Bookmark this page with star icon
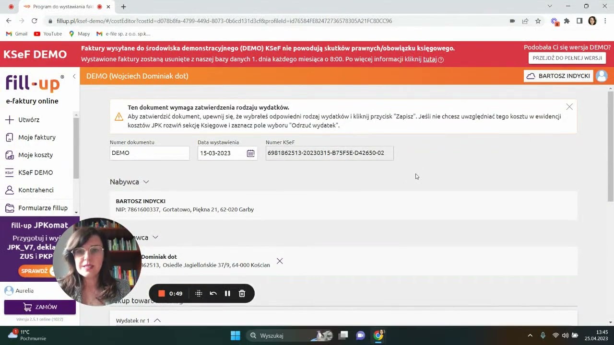The image size is (614, 345). (x=538, y=21)
